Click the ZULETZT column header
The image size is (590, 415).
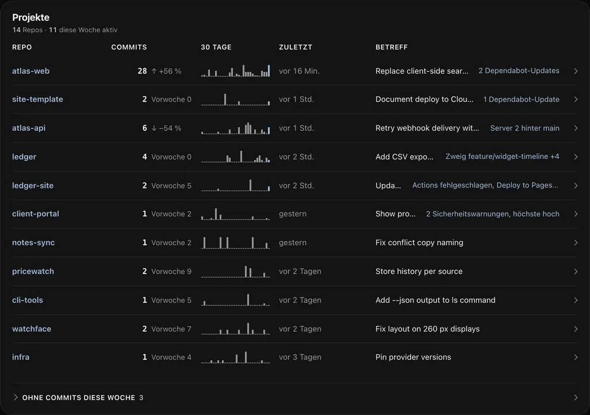pos(296,47)
